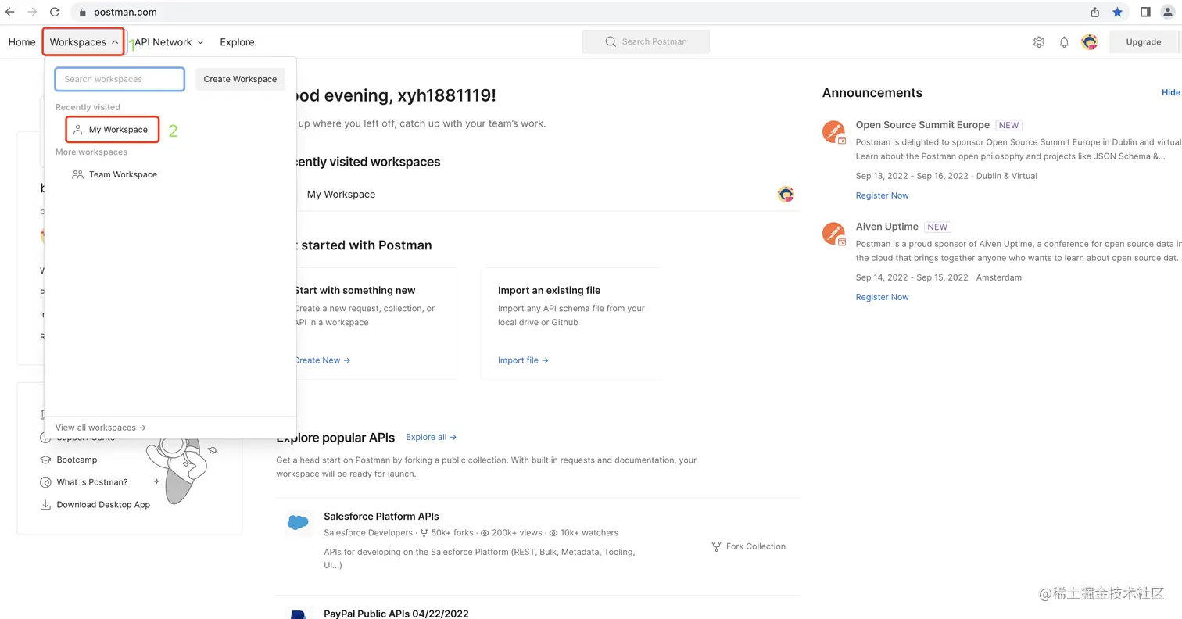Click the Import file link

(523, 360)
